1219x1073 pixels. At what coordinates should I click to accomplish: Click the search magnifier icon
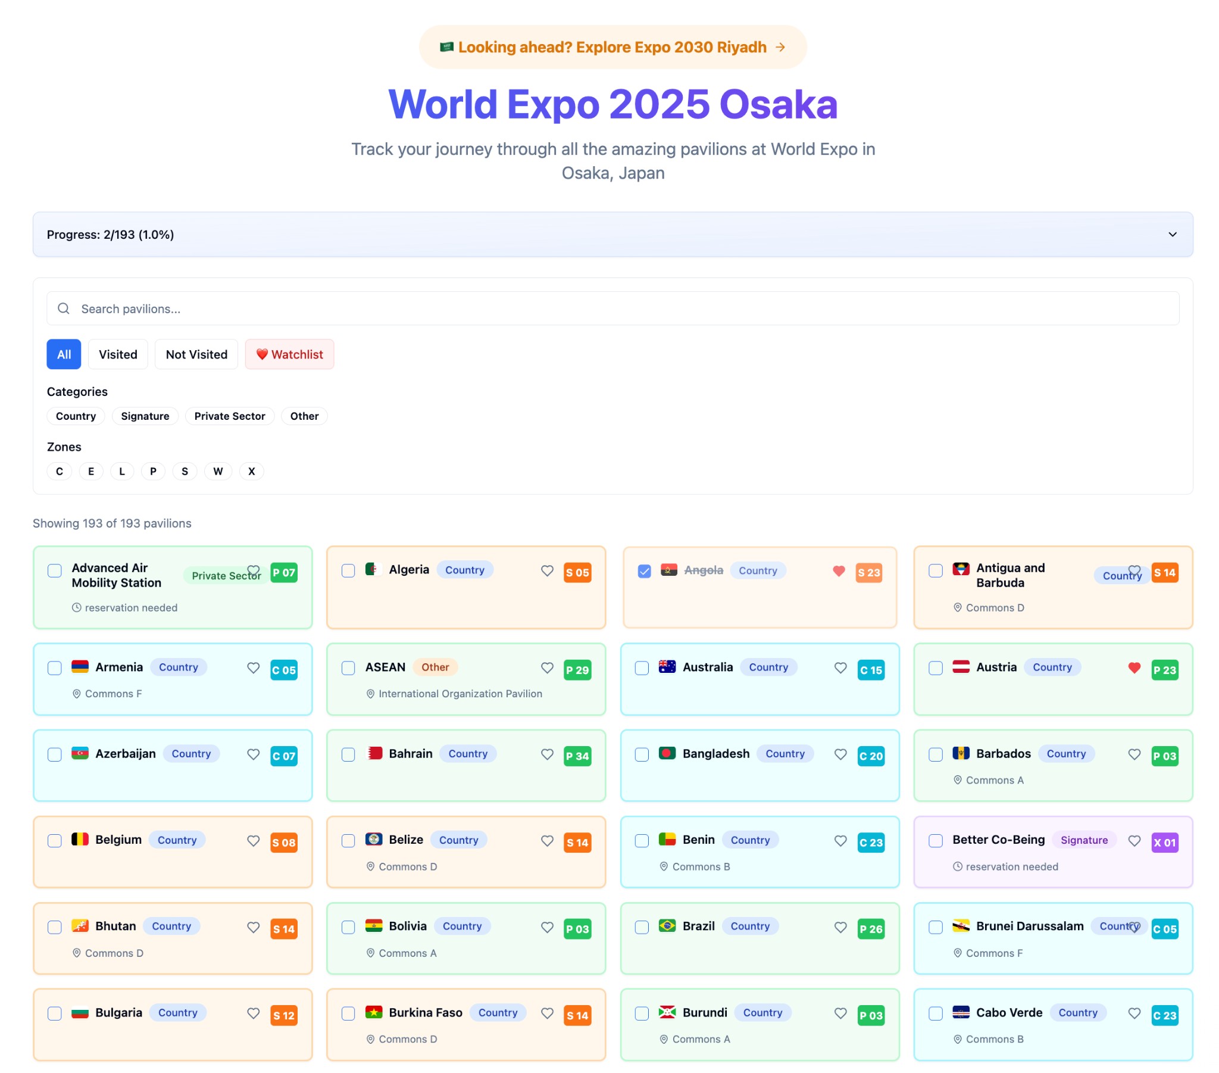pyautogui.click(x=63, y=308)
